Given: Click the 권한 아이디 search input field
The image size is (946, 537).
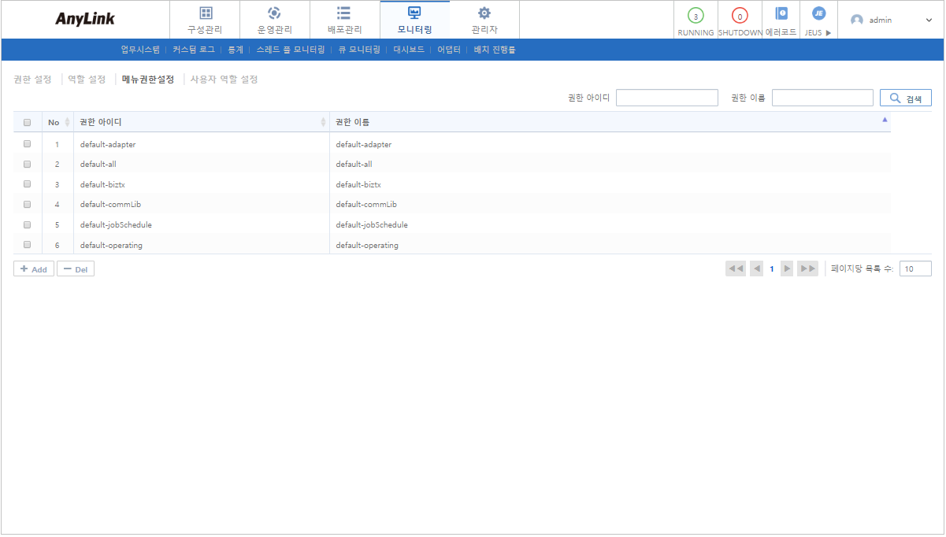Looking at the screenshot, I should pos(666,98).
